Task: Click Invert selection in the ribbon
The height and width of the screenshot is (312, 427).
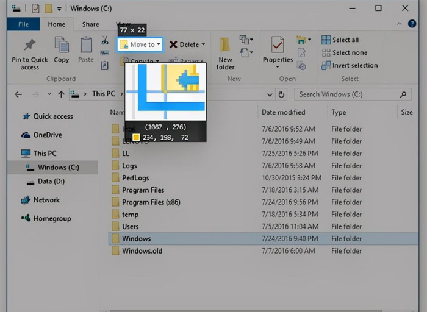Action: [x=354, y=66]
